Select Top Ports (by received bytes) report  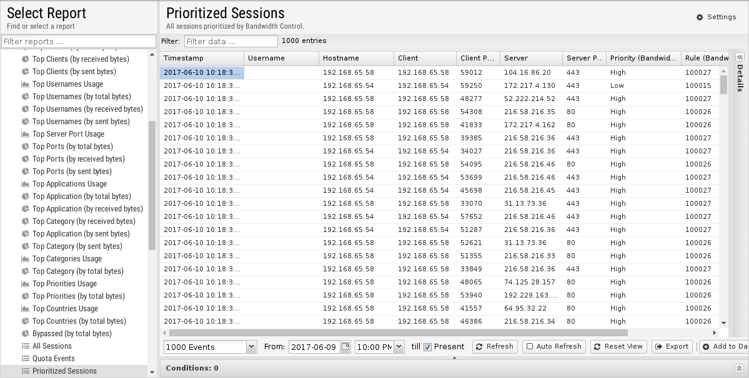tap(78, 158)
